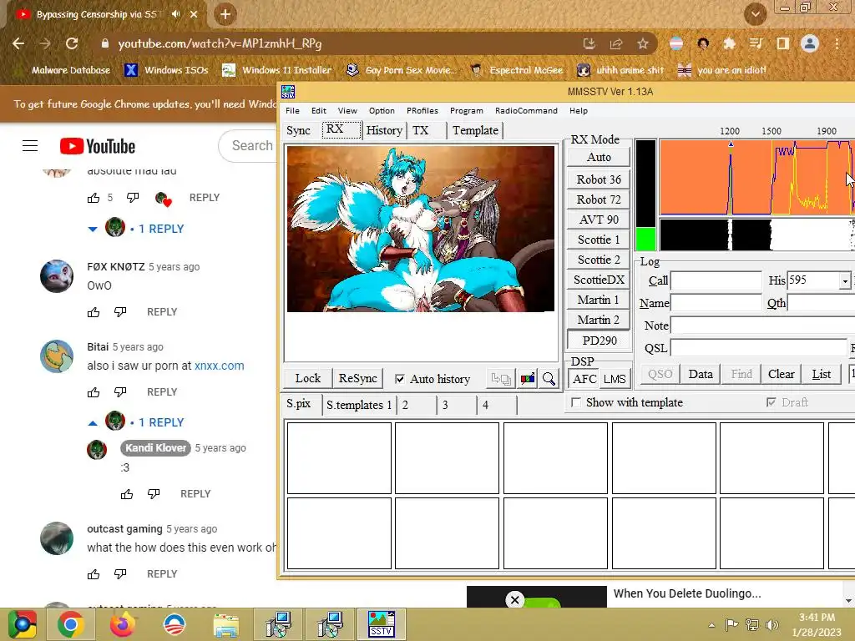Screen dimensions: 855x641
Task: Open the Option menu in MMSSTV
Action: pyautogui.click(x=382, y=111)
